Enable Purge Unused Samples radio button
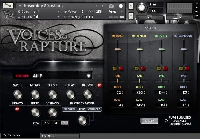Image resolution: width=200 pixels, height=139 pixels. (x=166, y=120)
